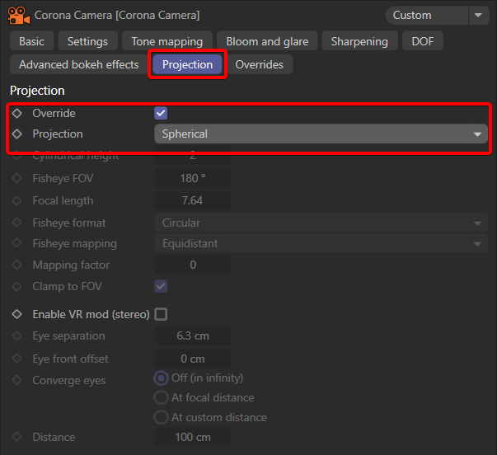Click the Enable VR mod (stereo) label

click(x=91, y=314)
